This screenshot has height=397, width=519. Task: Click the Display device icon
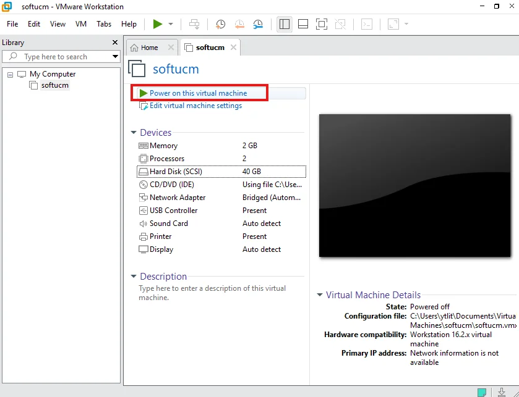[x=144, y=249]
